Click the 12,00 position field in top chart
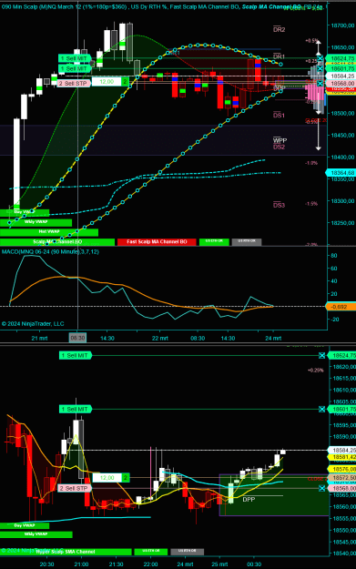This screenshot has width=356, height=569. pos(107,82)
